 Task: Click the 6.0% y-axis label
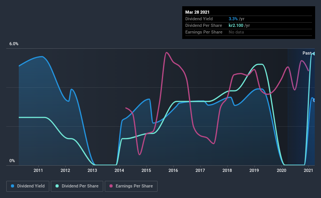click(x=14, y=44)
